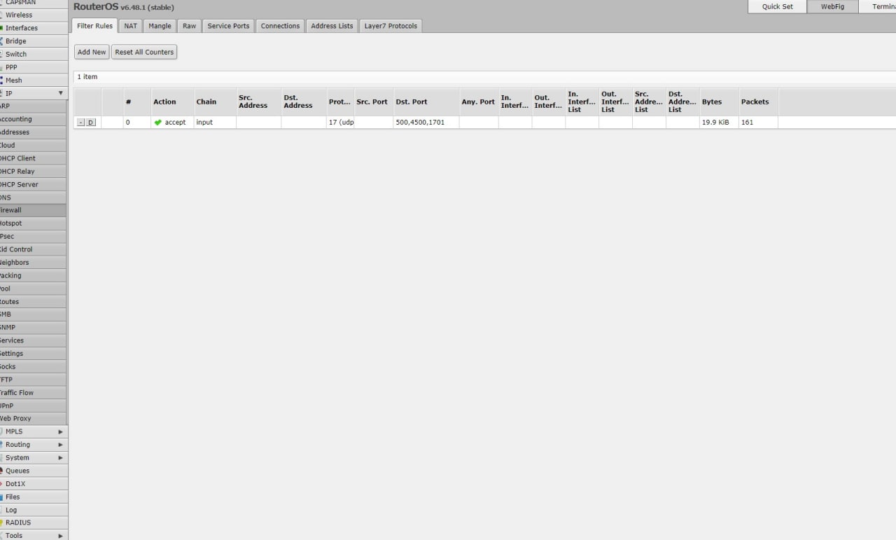The width and height of the screenshot is (896, 540).
Task: Click the Add New button
Action: pyautogui.click(x=92, y=52)
